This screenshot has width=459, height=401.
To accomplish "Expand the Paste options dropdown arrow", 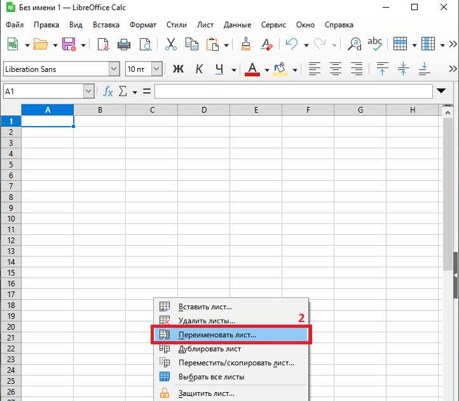I will pyautogui.click(x=226, y=45).
